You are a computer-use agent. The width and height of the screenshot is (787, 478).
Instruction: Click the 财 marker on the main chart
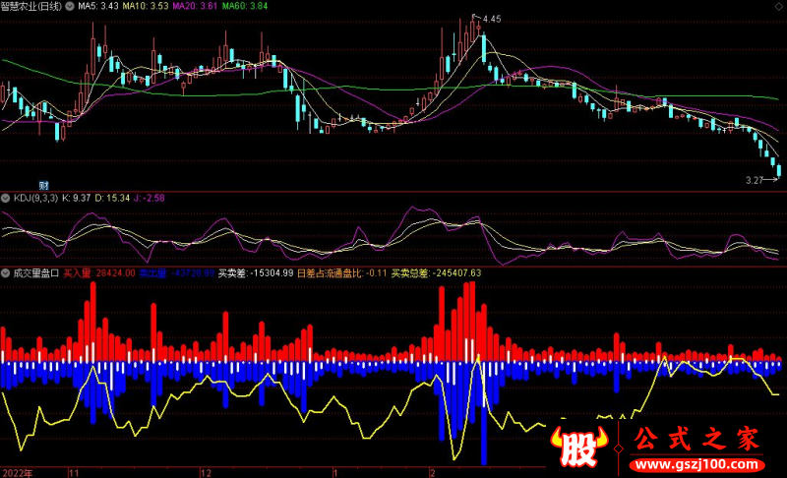coord(43,186)
